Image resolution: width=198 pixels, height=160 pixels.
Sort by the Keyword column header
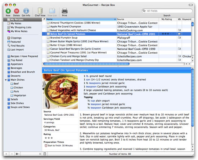186,19
